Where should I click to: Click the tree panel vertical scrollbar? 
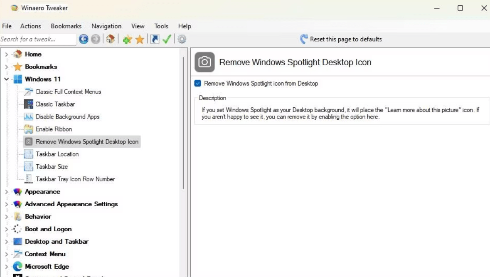(183, 123)
